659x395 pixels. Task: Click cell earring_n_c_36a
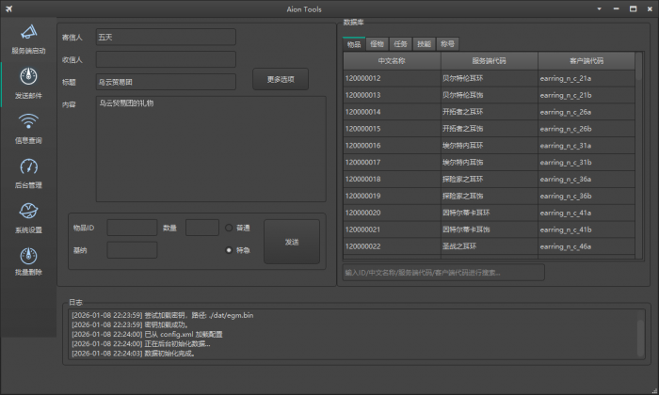pos(587,179)
